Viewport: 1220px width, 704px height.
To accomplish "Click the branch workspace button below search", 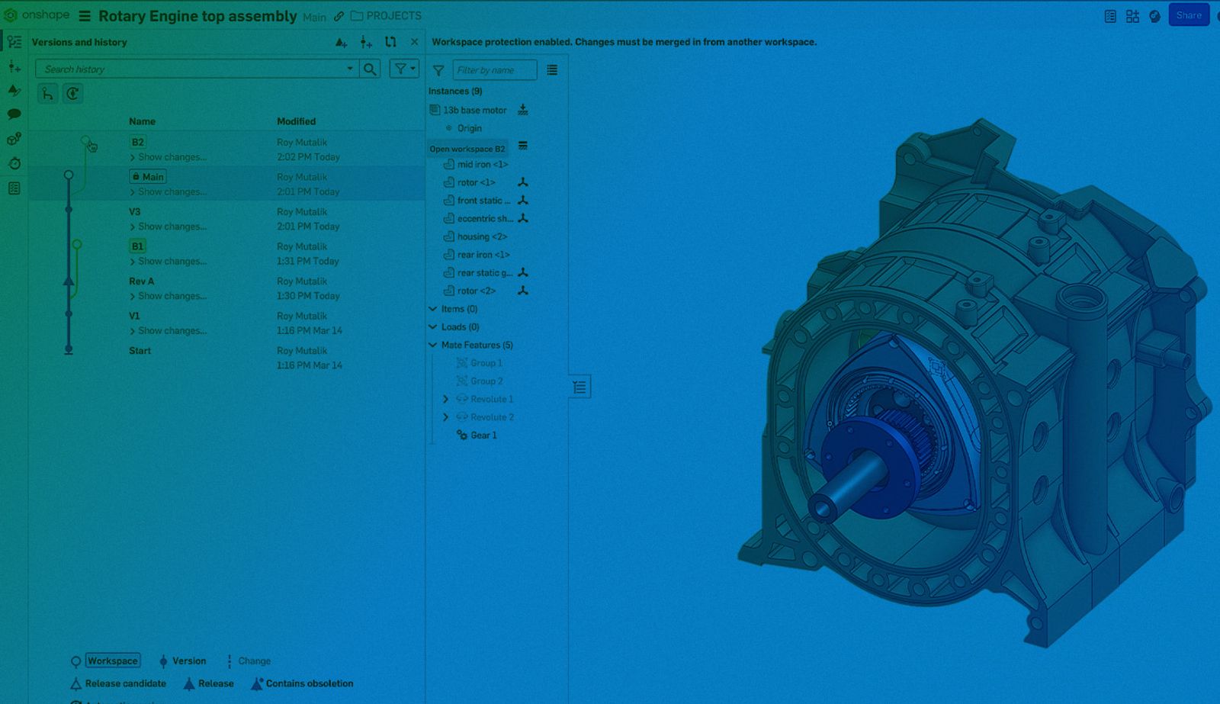I will coord(48,94).
